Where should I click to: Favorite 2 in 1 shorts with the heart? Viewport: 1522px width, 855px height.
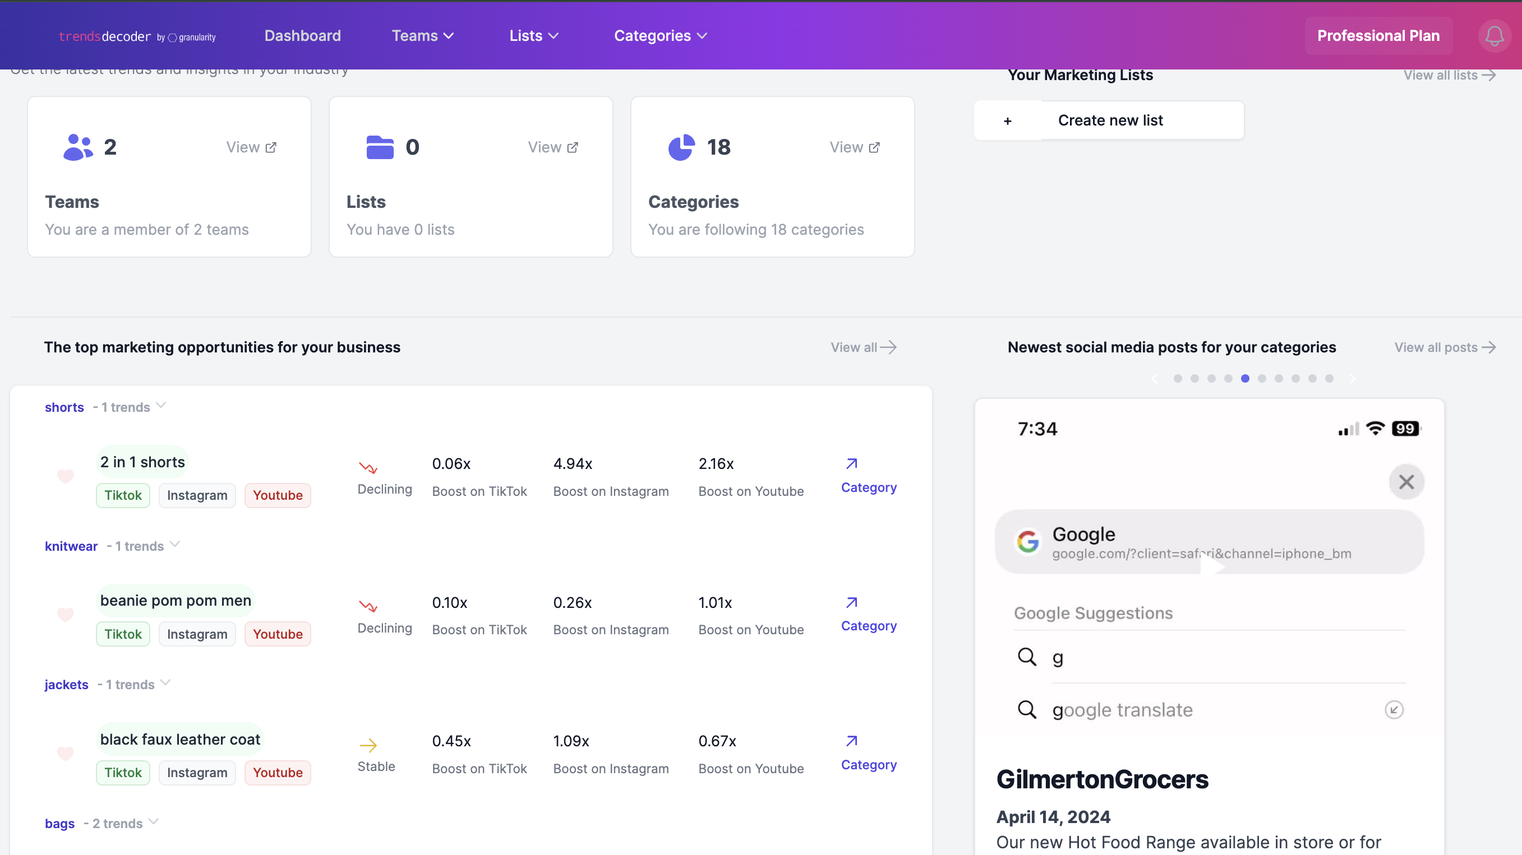pyautogui.click(x=65, y=475)
